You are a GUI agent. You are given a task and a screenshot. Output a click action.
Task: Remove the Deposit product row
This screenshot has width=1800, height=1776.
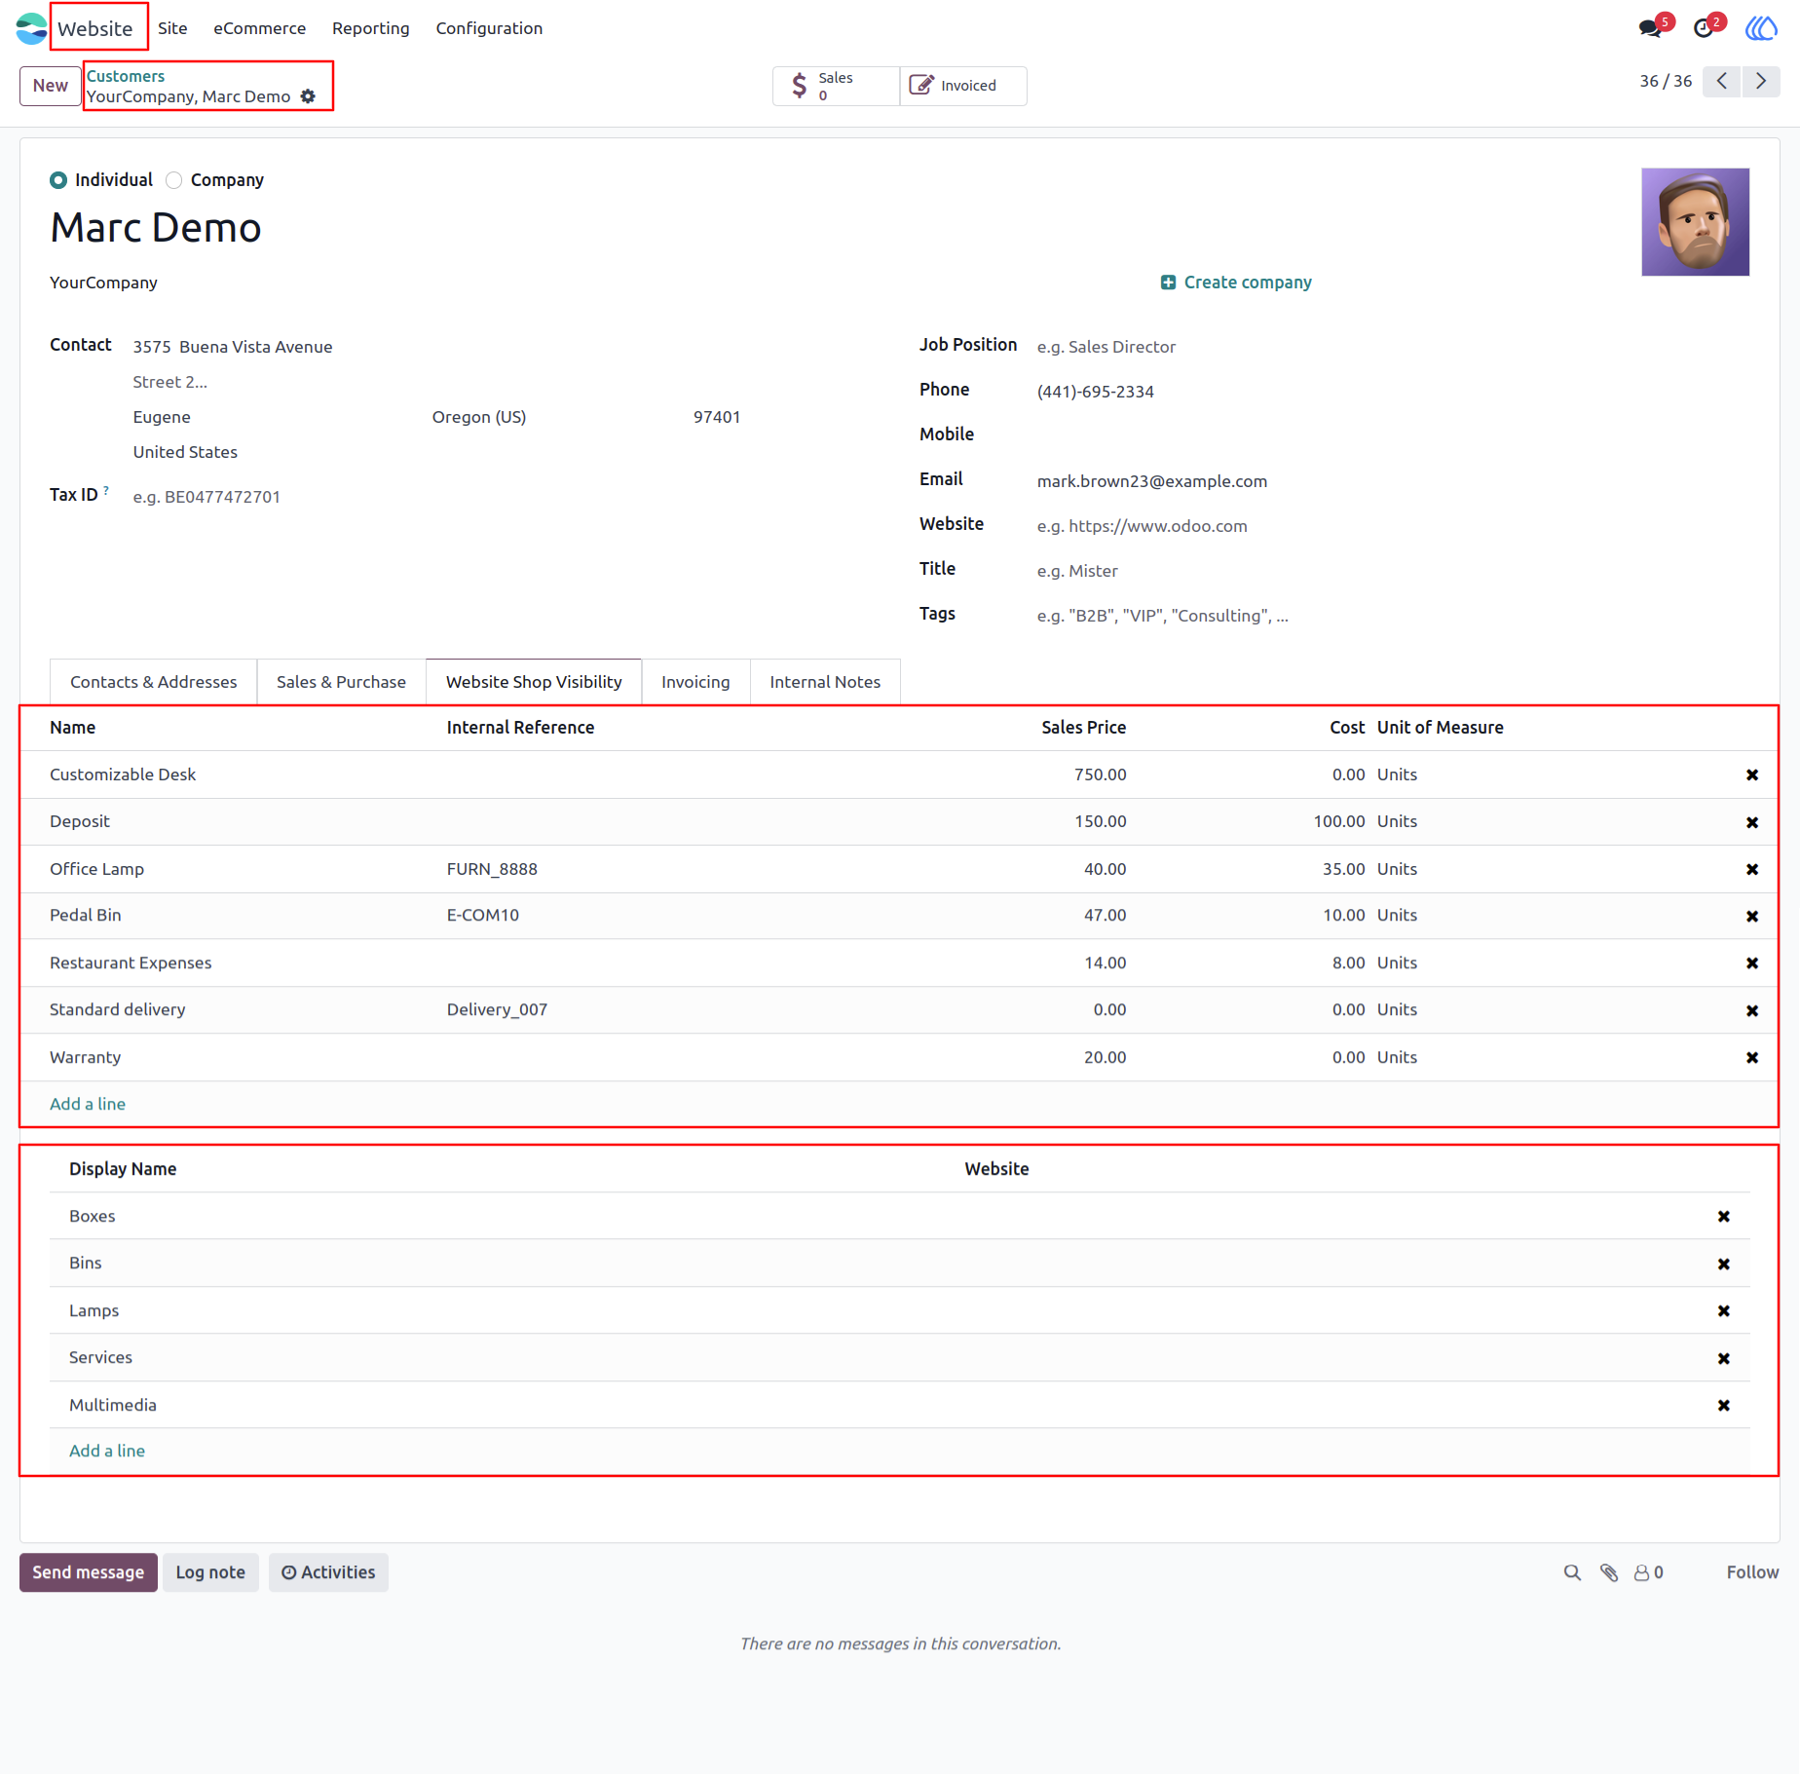tap(1752, 823)
